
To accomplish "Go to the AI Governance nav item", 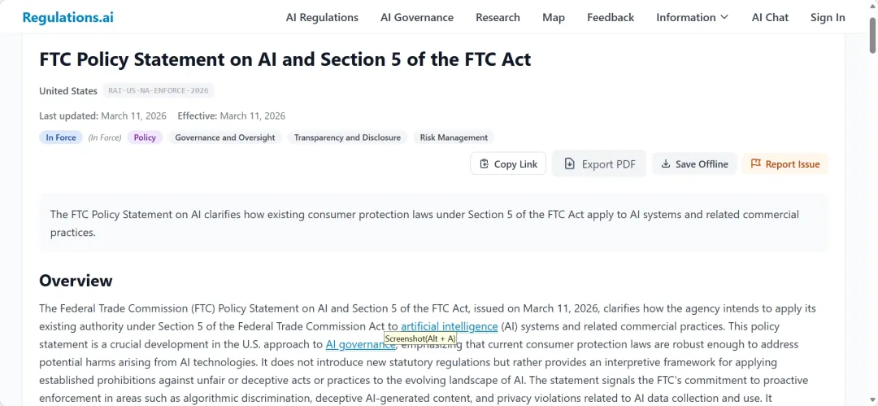I will click(417, 17).
